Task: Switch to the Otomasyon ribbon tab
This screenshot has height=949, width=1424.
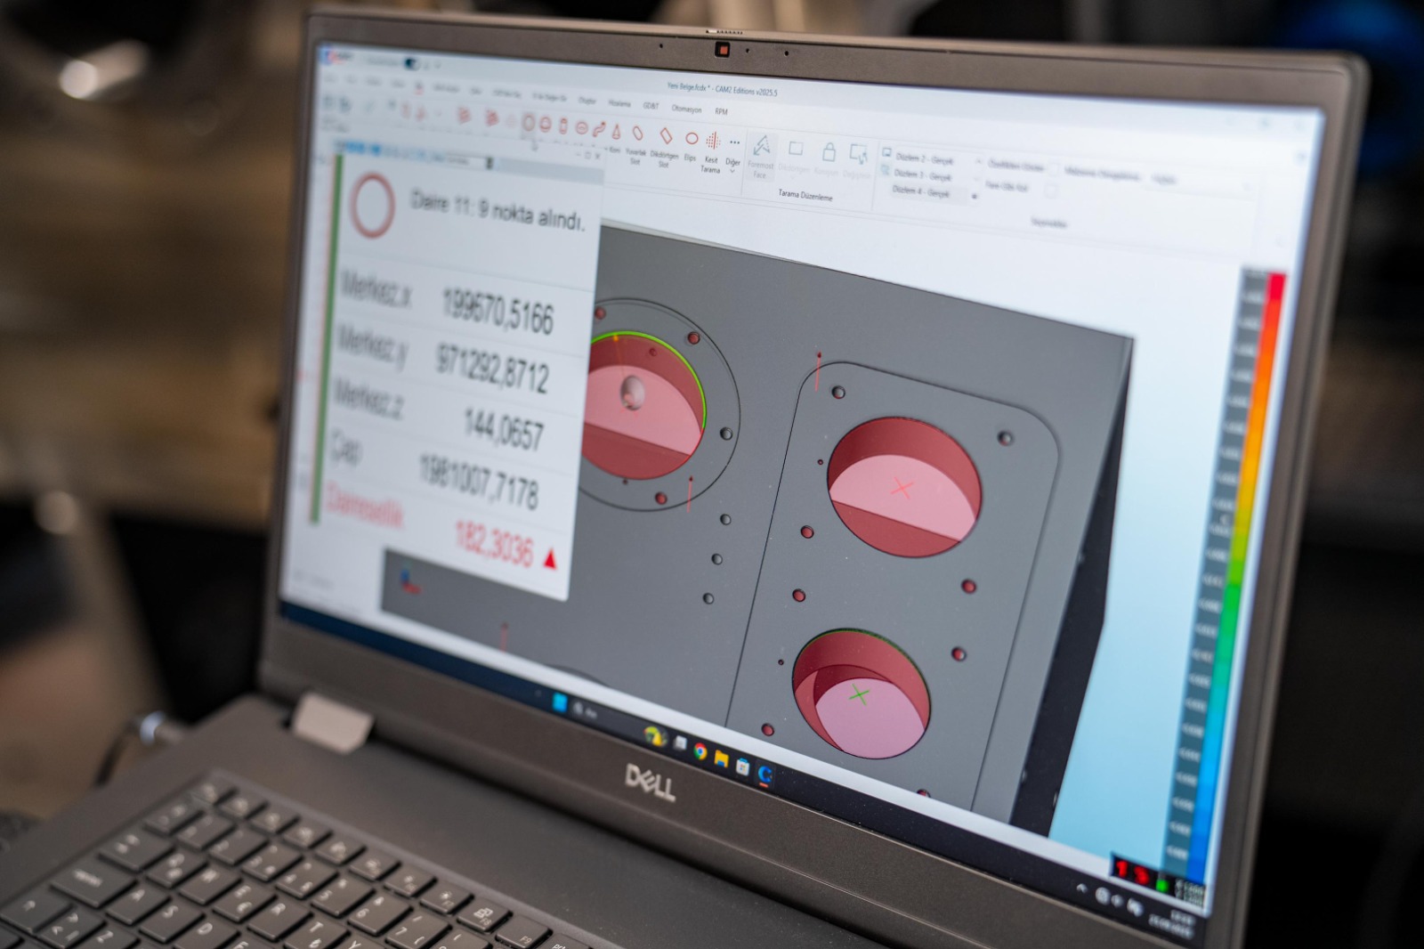Action: (686, 109)
